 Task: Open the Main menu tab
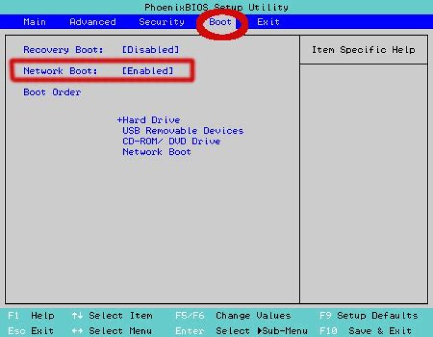tap(35, 22)
